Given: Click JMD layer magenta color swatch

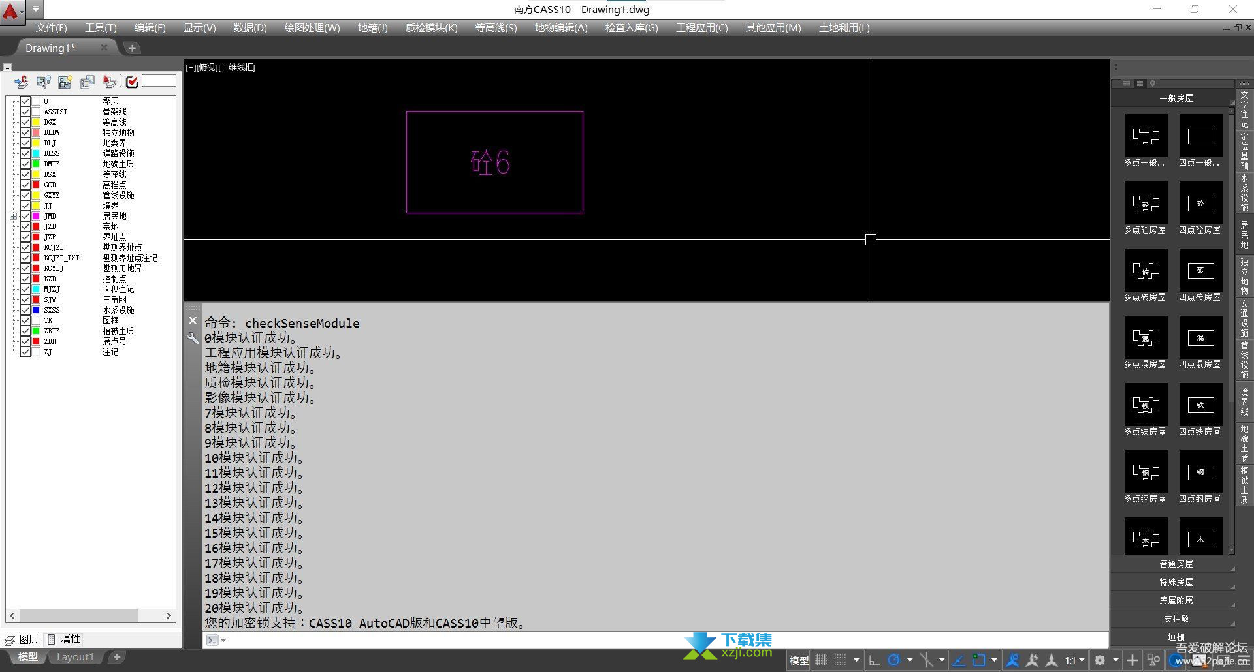Looking at the screenshot, I should click(37, 216).
